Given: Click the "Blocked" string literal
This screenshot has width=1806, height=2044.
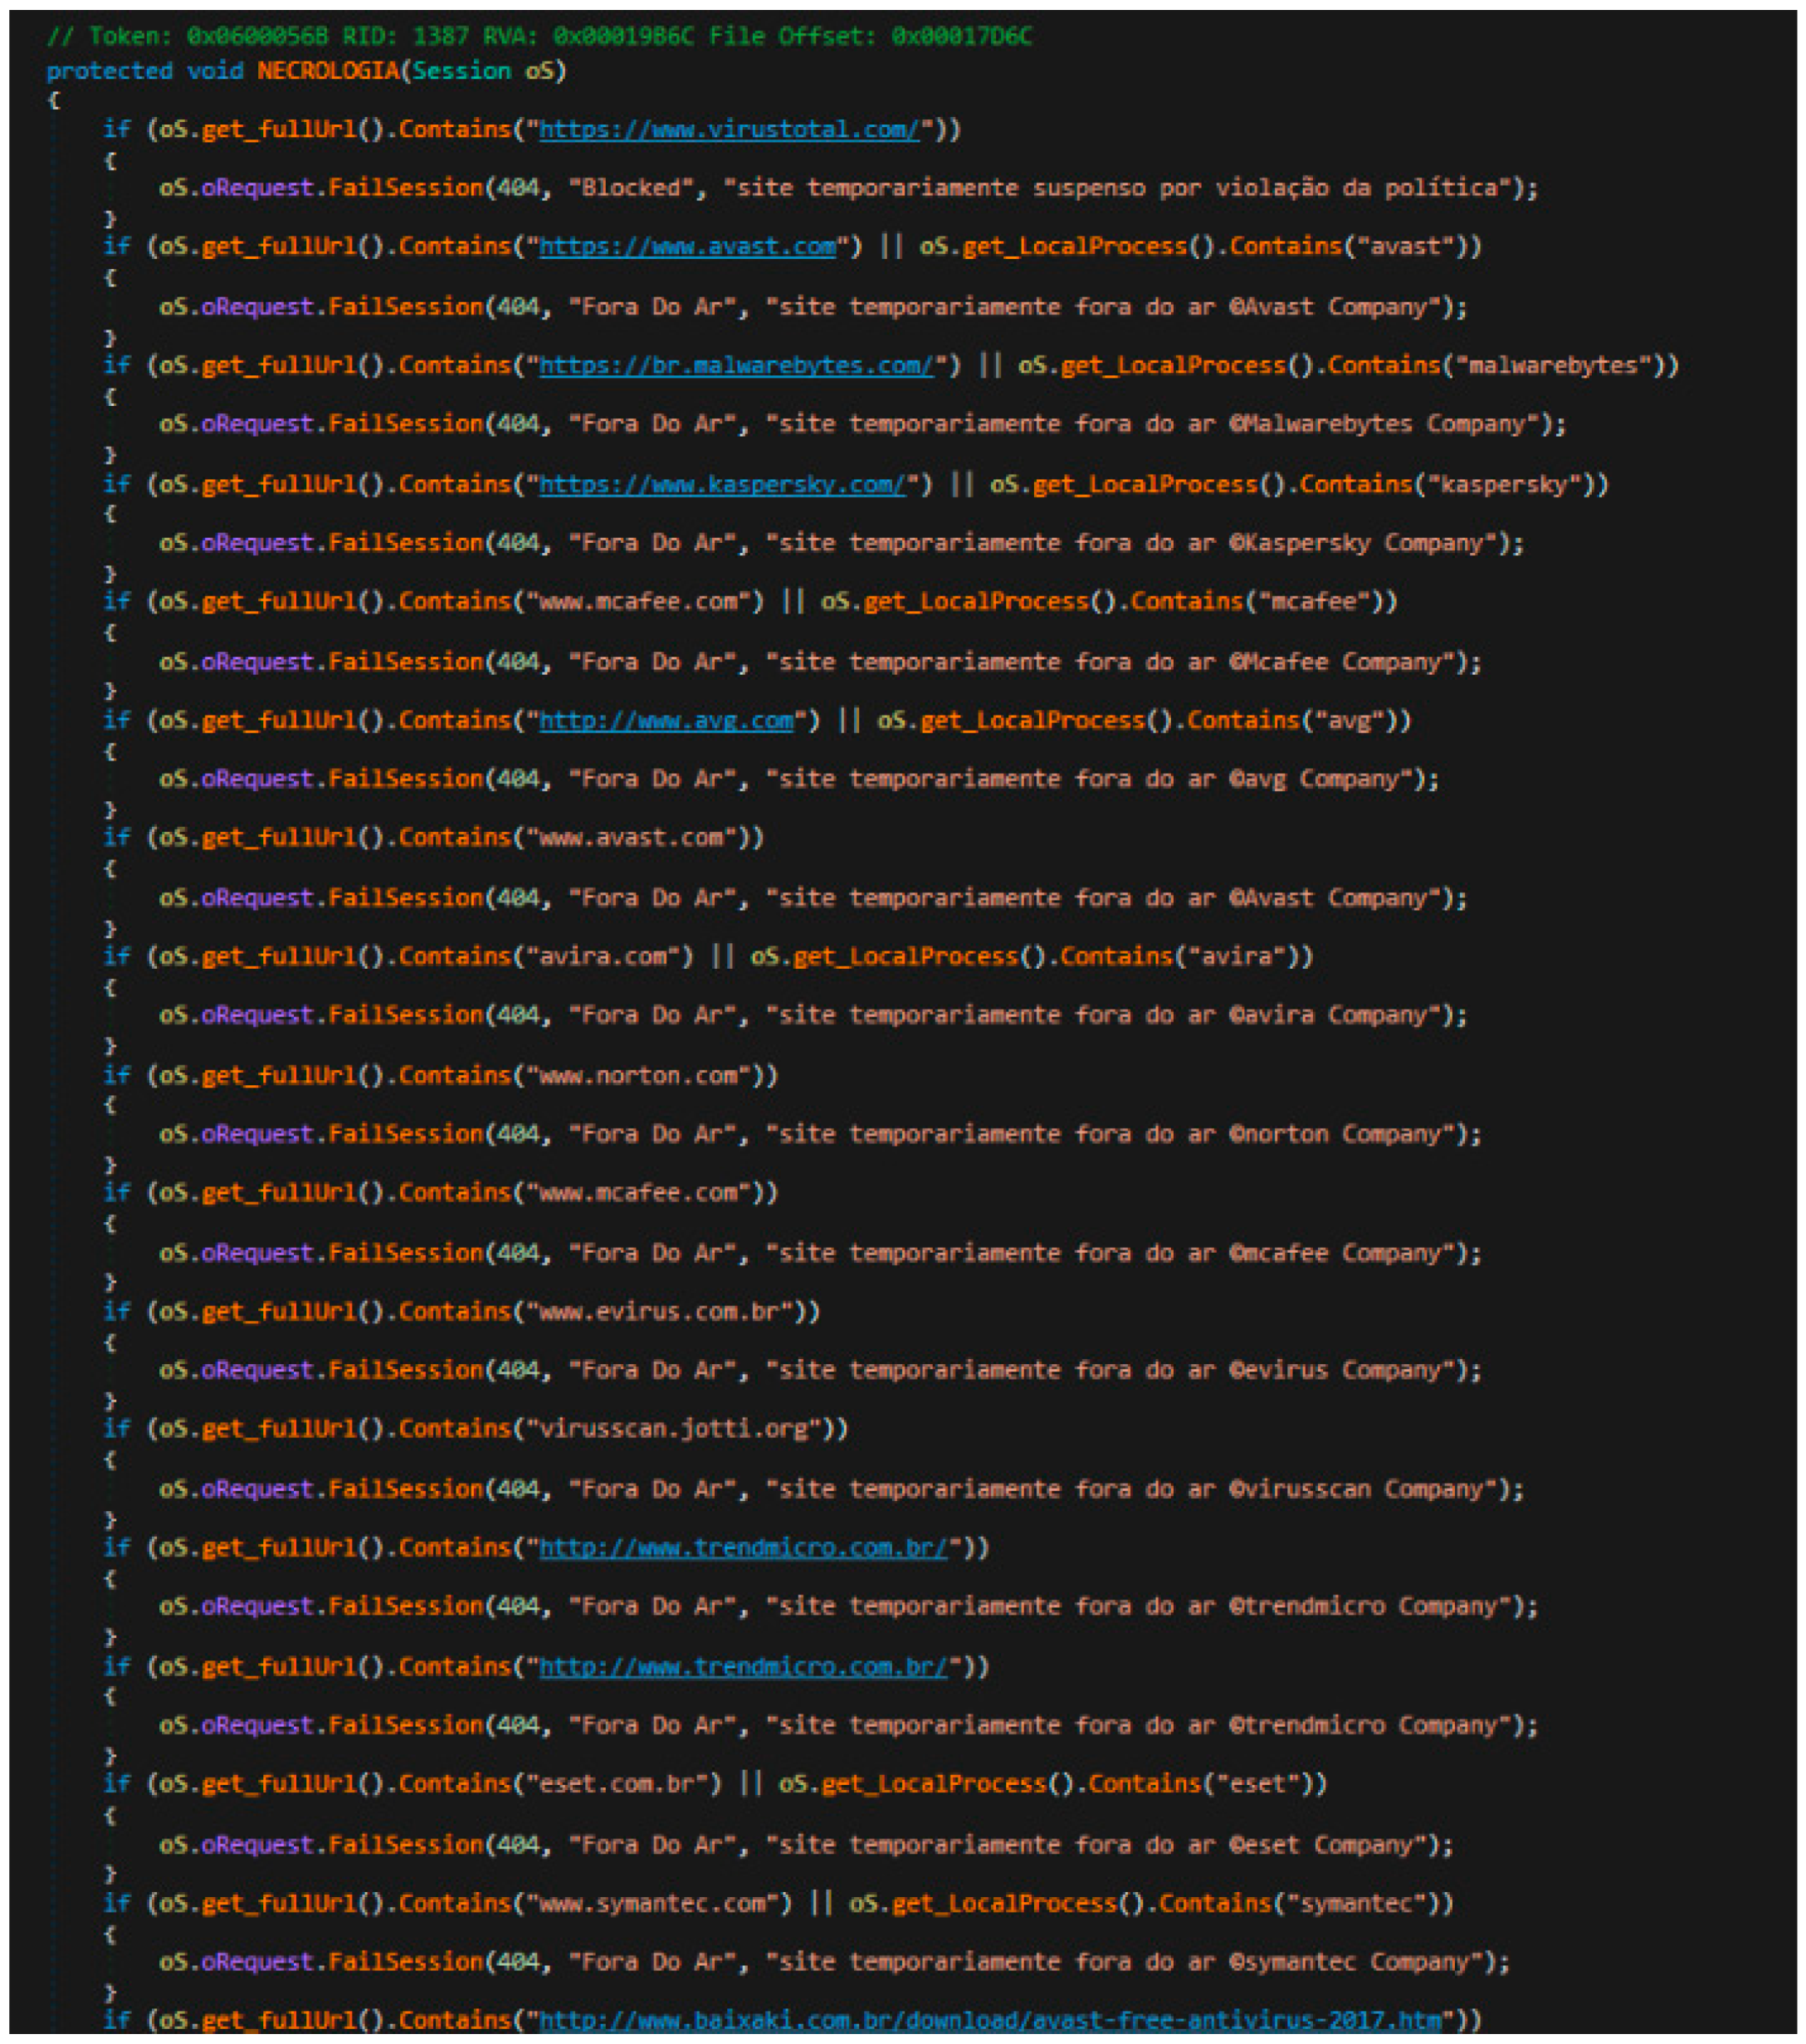Looking at the screenshot, I should pyautogui.click(x=631, y=188).
